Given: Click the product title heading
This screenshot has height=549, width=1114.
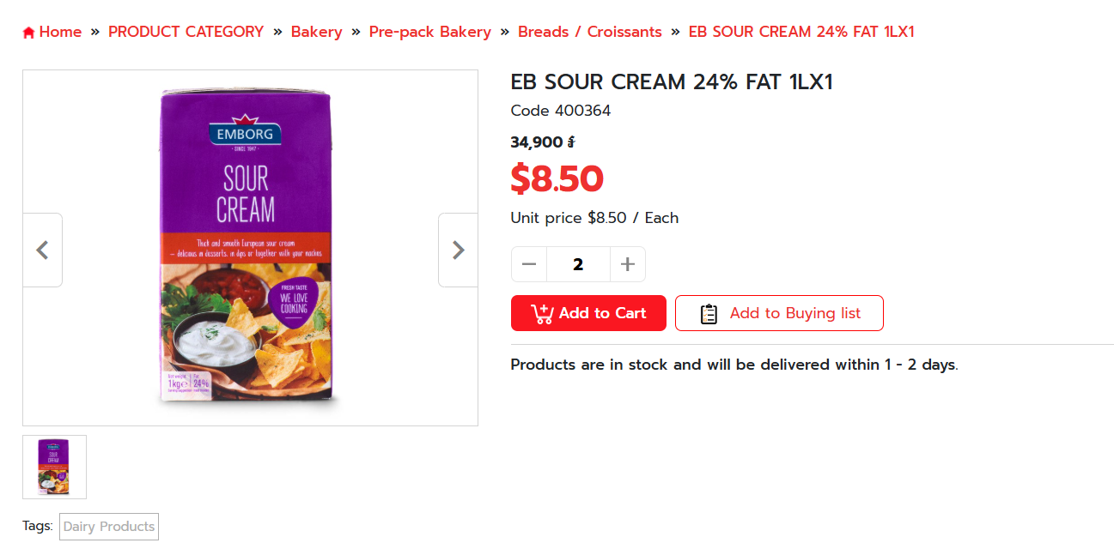Looking at the screenshot, I should pos(672,82).
